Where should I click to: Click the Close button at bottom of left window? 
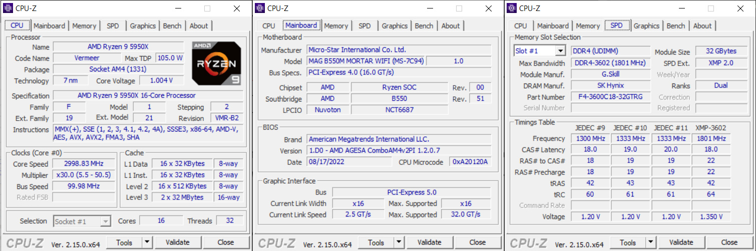pyautogui.click(x=226, y=242)
